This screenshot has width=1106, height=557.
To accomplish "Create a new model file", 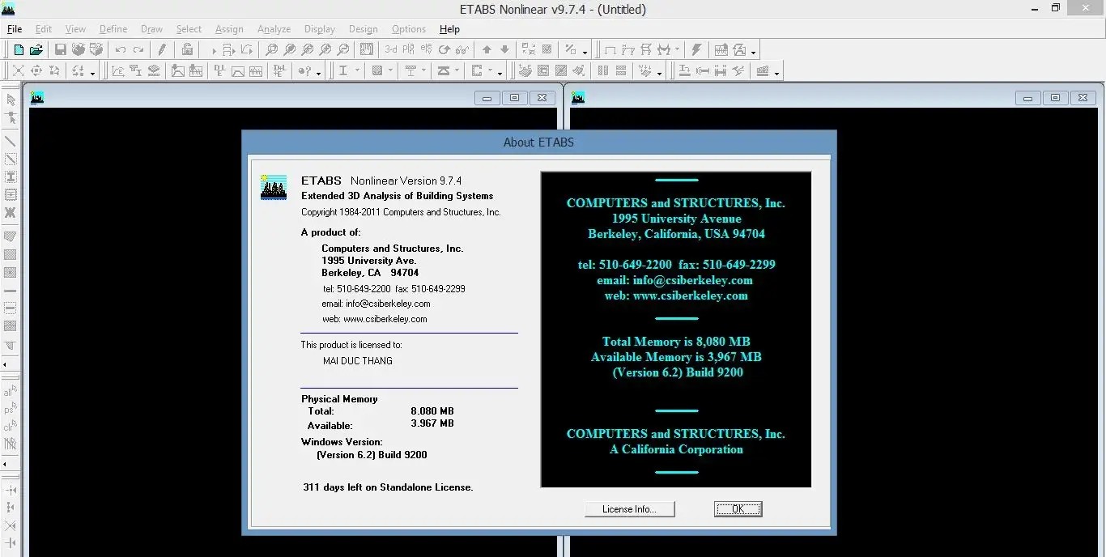I will (x=17, y=49).
